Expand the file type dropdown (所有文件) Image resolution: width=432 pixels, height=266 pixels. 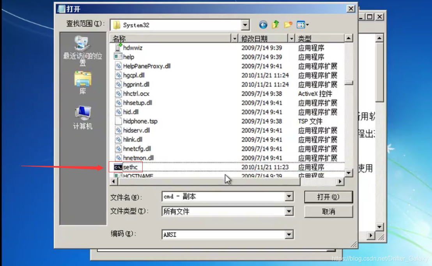pos(289,211)
